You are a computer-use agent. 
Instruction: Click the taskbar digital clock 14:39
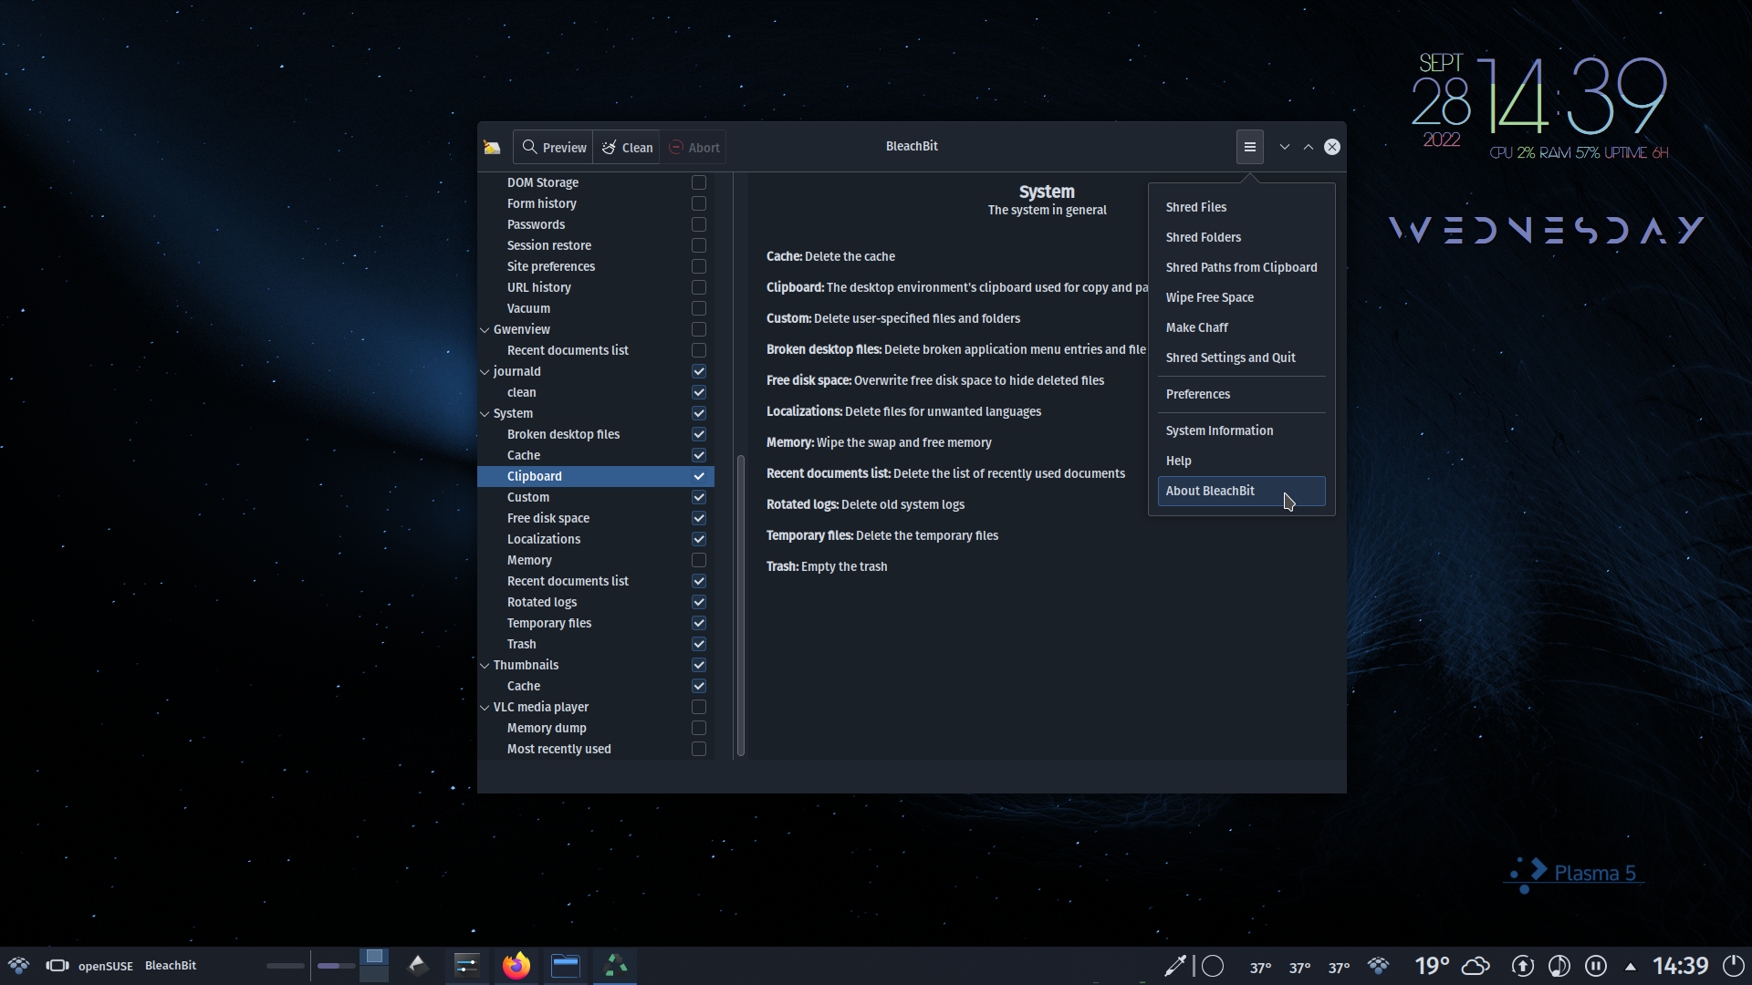tap(1680, 966)
